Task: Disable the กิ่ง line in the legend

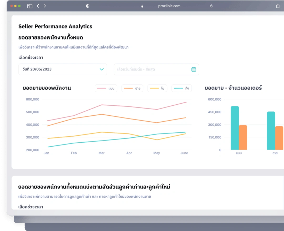Action: 181,88
